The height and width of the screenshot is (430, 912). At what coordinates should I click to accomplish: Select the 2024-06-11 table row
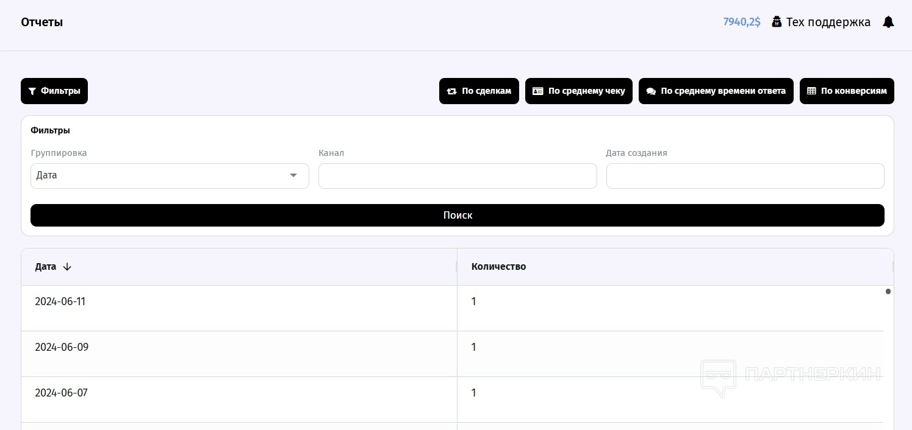(244, 308)
